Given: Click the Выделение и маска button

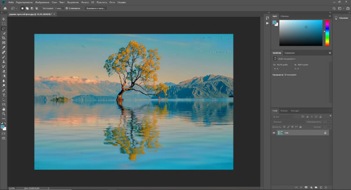Looking at the screenshot, I should [x=95, y=8].
